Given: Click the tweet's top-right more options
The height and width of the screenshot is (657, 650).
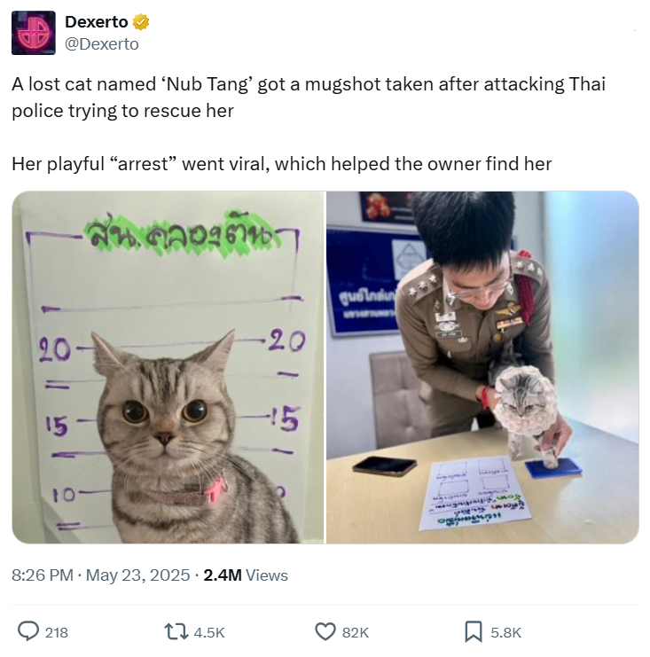Looking at the screenshot, I should 635,30.
